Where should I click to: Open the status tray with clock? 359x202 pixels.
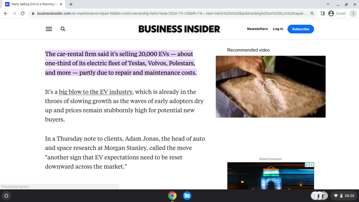[344, 196]
